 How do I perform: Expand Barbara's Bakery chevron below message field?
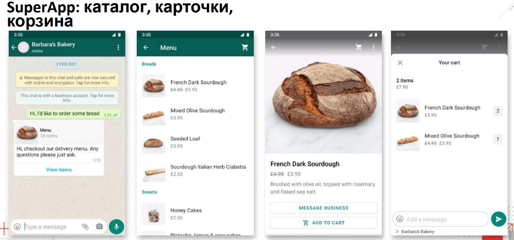click(397, 231)
